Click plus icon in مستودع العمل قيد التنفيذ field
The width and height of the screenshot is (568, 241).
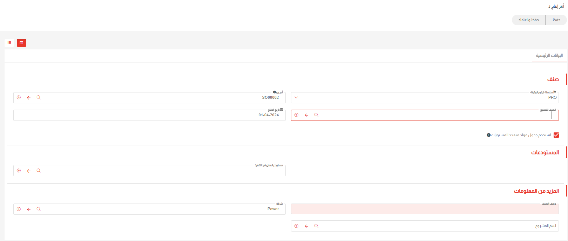coord(19,171)
